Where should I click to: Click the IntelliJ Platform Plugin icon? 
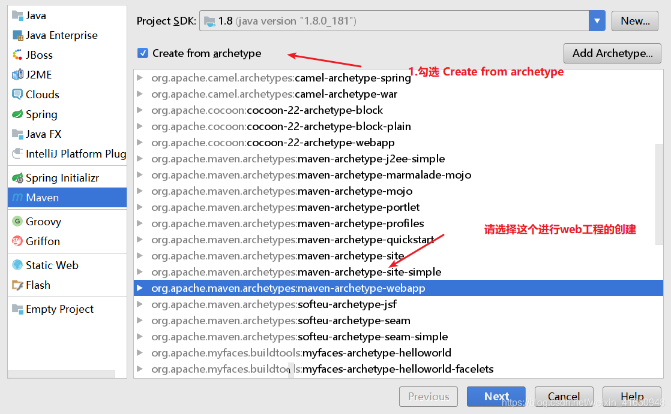point(17,154)
